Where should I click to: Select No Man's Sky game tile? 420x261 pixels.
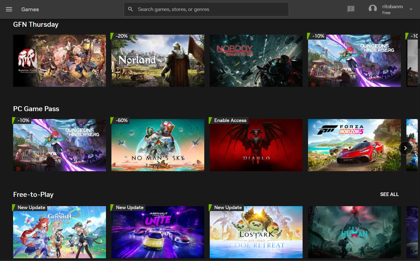[158, 145]
